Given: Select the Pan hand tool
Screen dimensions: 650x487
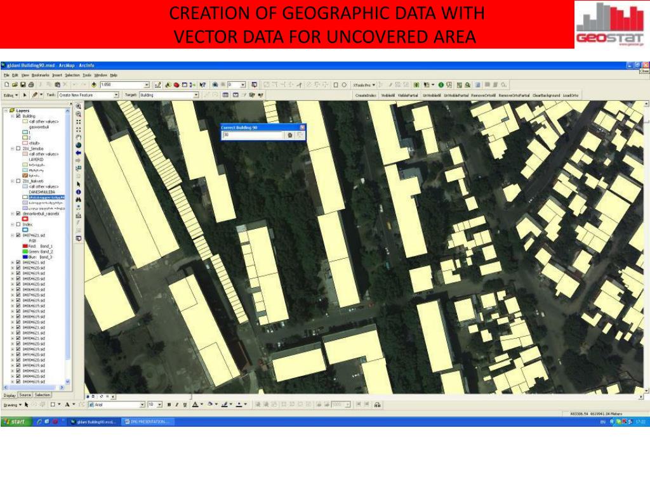Looking at the screenshot, I should pyautogui.click(x=78, y=138).
